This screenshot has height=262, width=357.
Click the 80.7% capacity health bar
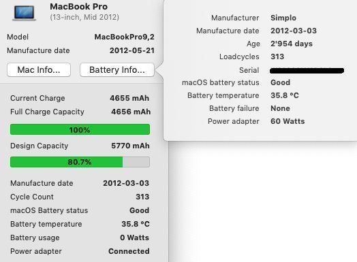tap(80, 162)
